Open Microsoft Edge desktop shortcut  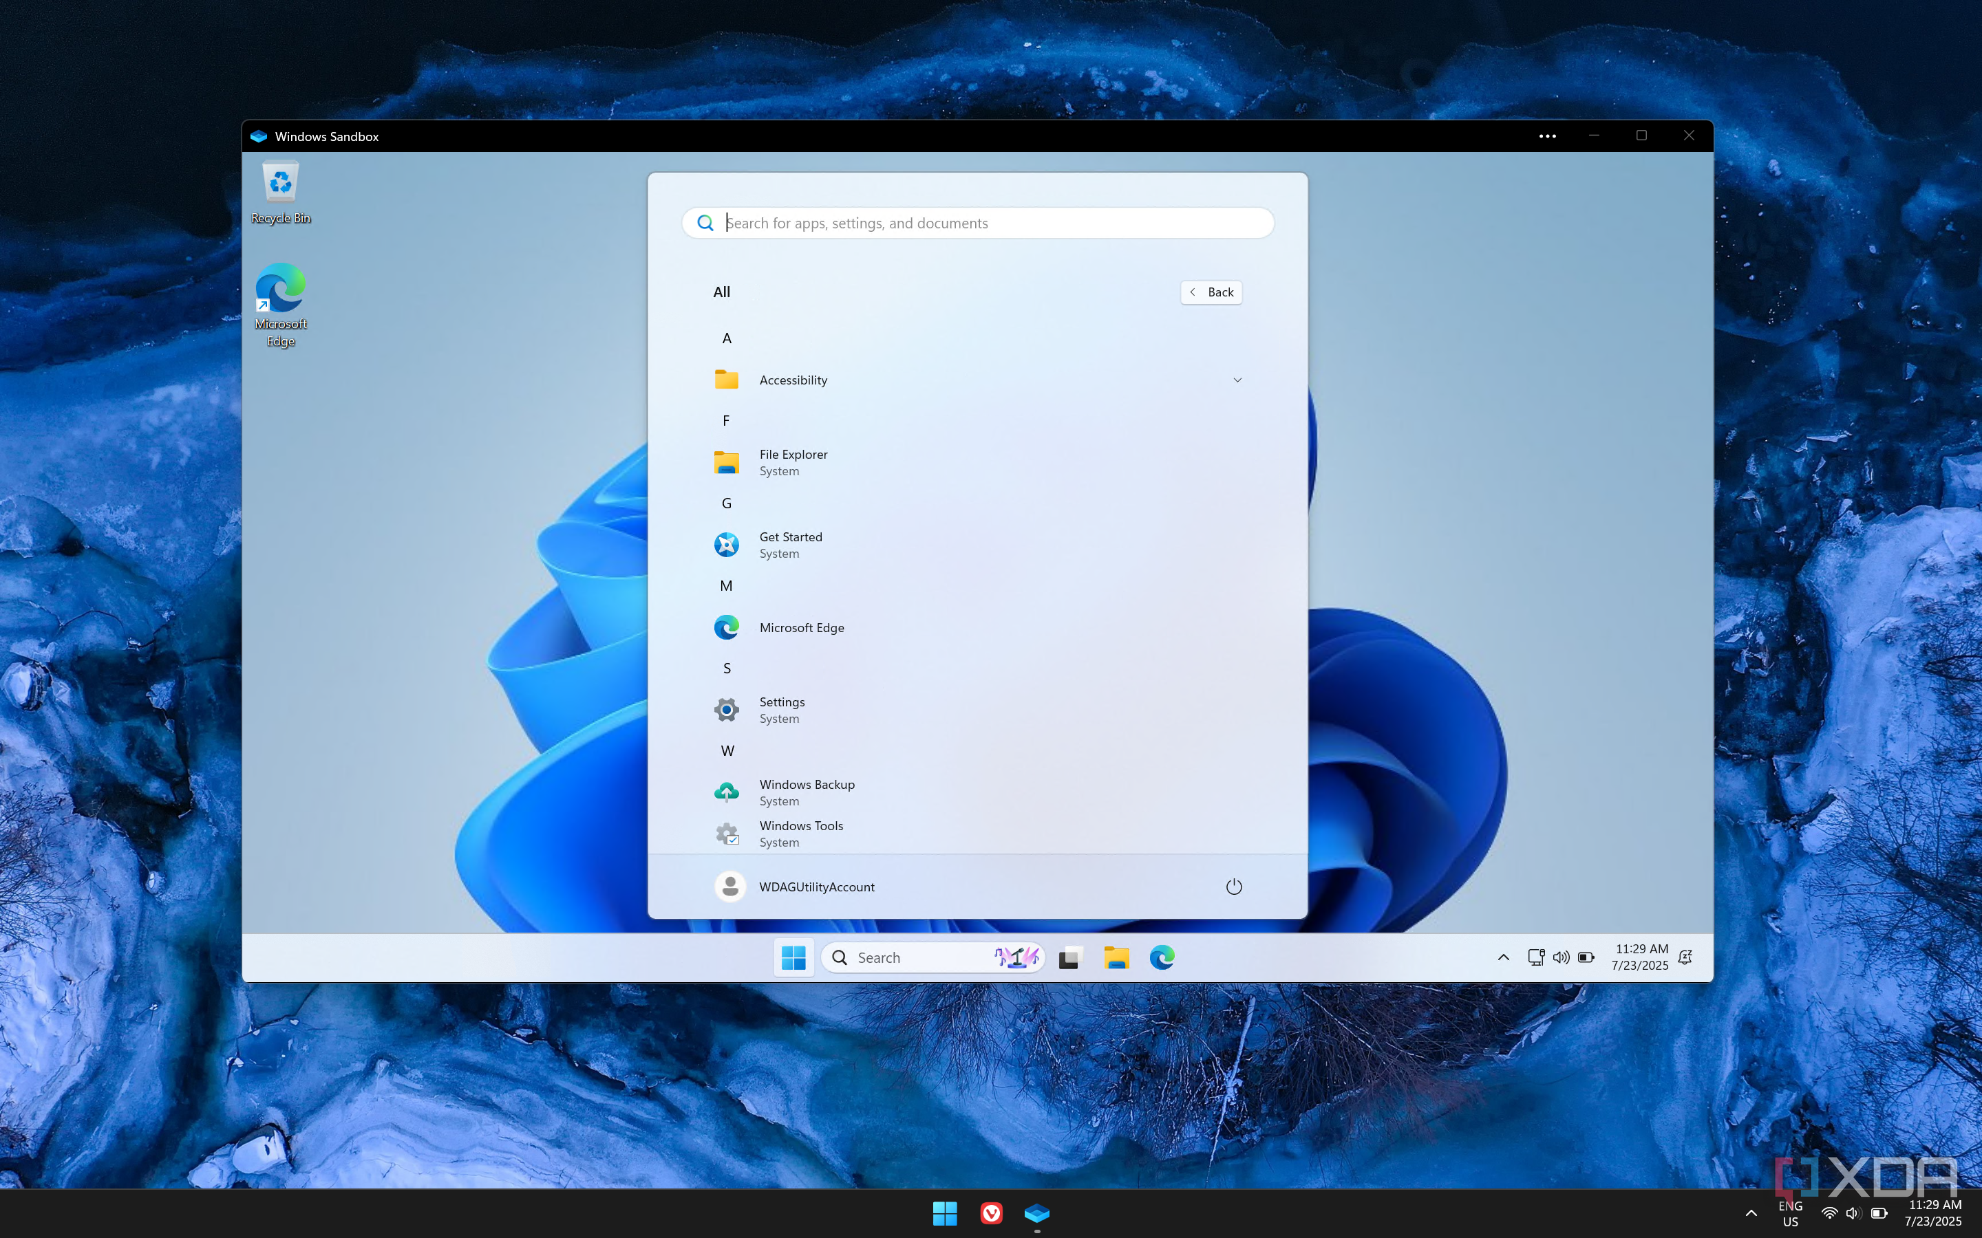pos(280,305)
